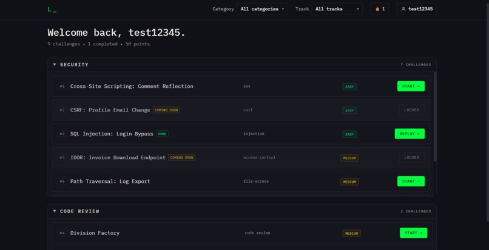
Task: Open the Track dropdown
Action: [337, 9]
